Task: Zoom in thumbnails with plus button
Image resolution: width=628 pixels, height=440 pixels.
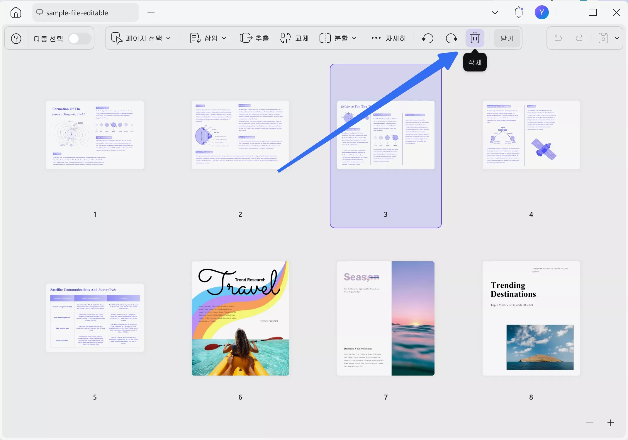Action: [611, 423]
